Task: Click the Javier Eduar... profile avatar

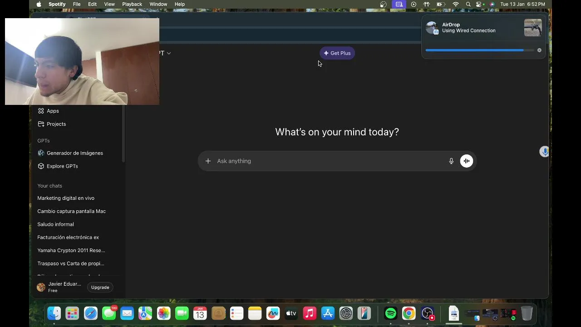Action: [41, 287]
